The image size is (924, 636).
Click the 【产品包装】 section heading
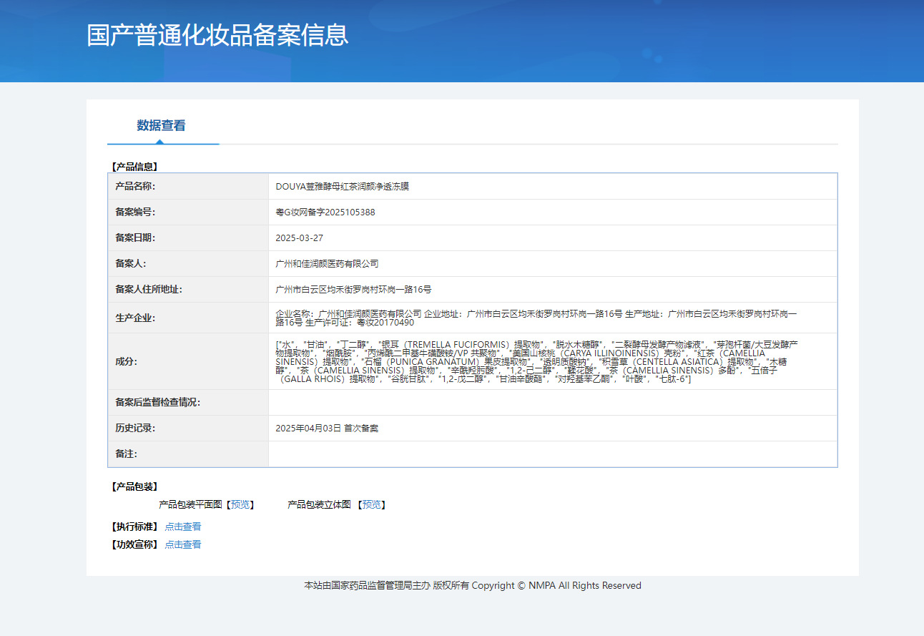pos(134,487)
